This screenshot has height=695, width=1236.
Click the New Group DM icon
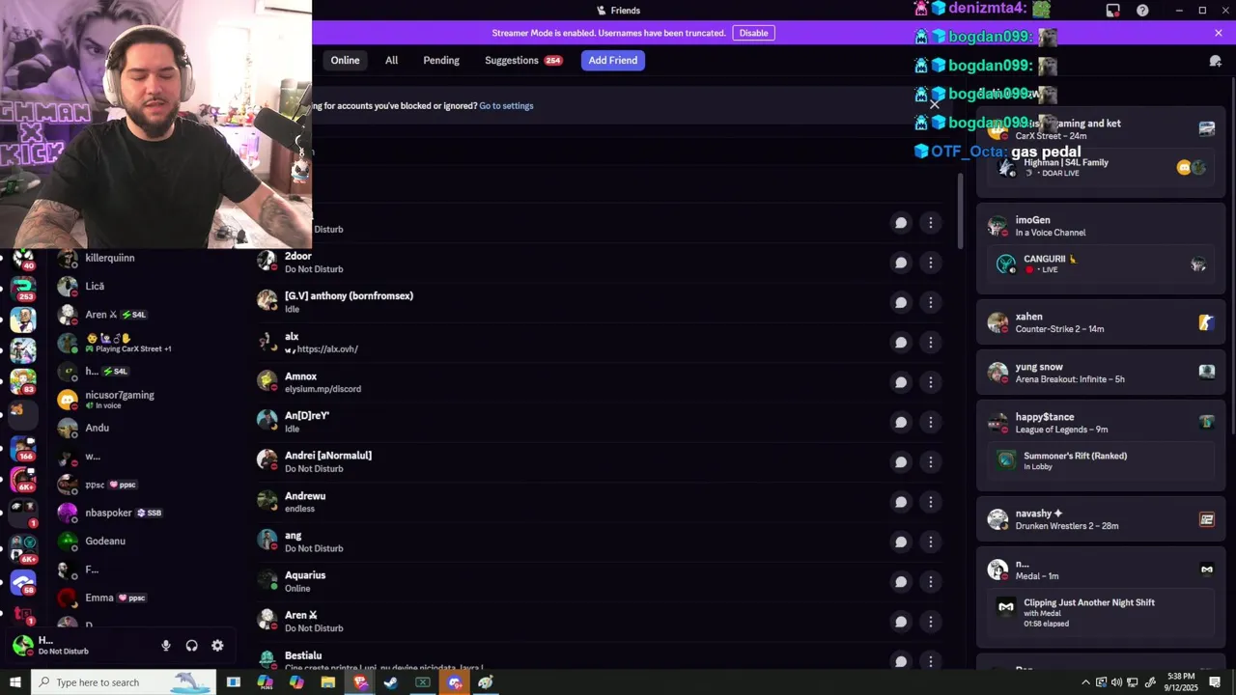click(1216, 61)
